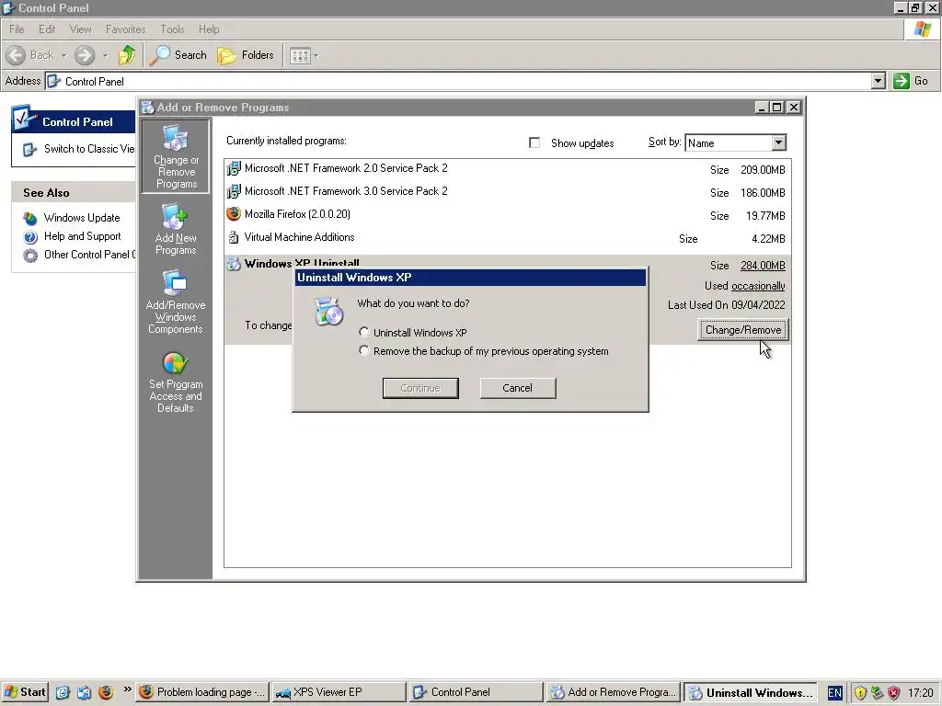Click the Firefox quick launch icon in taskbar
Viewport: 942px width, 706px height.
[x=106, y=692]
